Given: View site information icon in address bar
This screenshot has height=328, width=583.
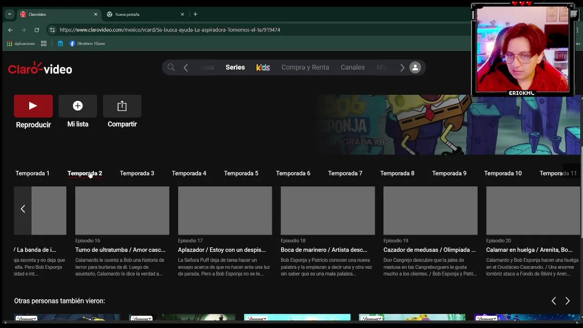Looking at the screenshot, I should 52,30.
